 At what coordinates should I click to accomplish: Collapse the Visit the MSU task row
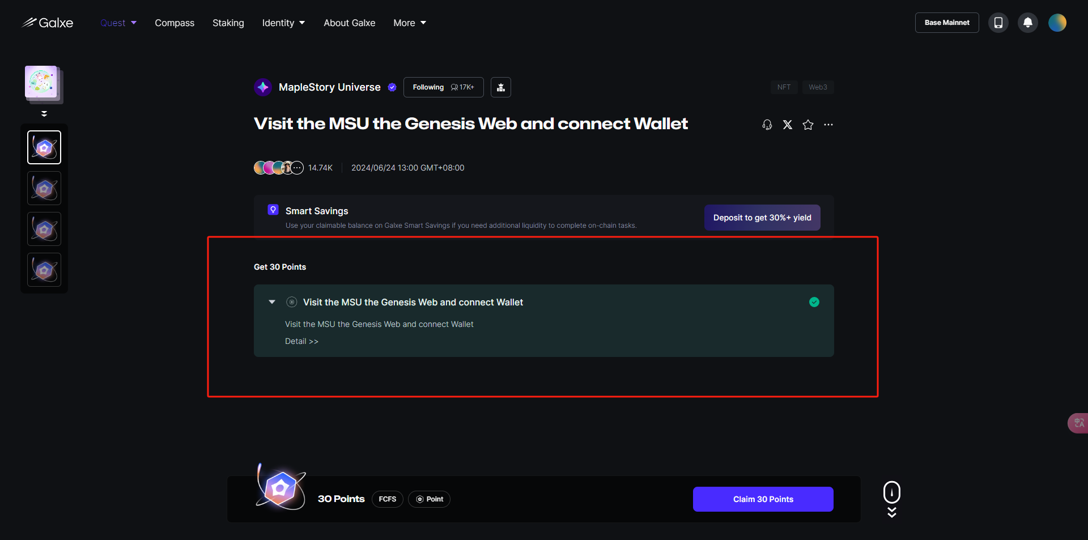click(x=272, y=302)
